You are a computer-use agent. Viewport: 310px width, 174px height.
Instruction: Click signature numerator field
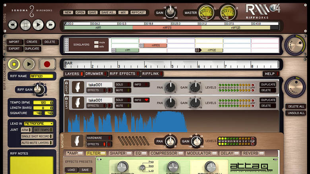click(38, 113)
